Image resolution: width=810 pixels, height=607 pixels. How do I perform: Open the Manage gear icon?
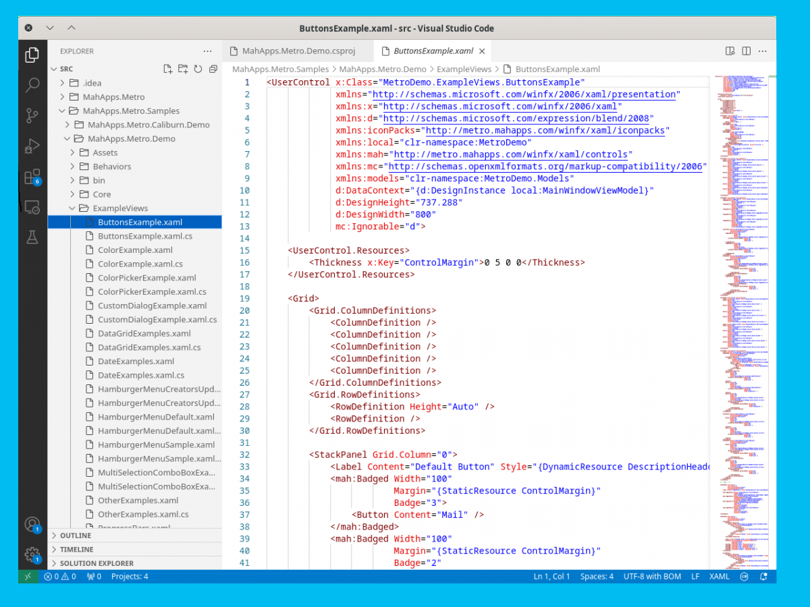[x=32, y=554]
